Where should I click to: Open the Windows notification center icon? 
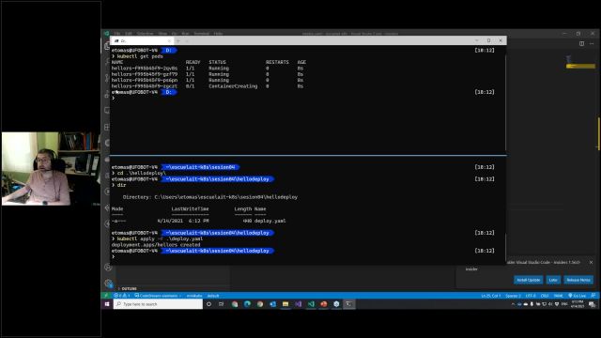pyautogui.click(x=592, y=304)
